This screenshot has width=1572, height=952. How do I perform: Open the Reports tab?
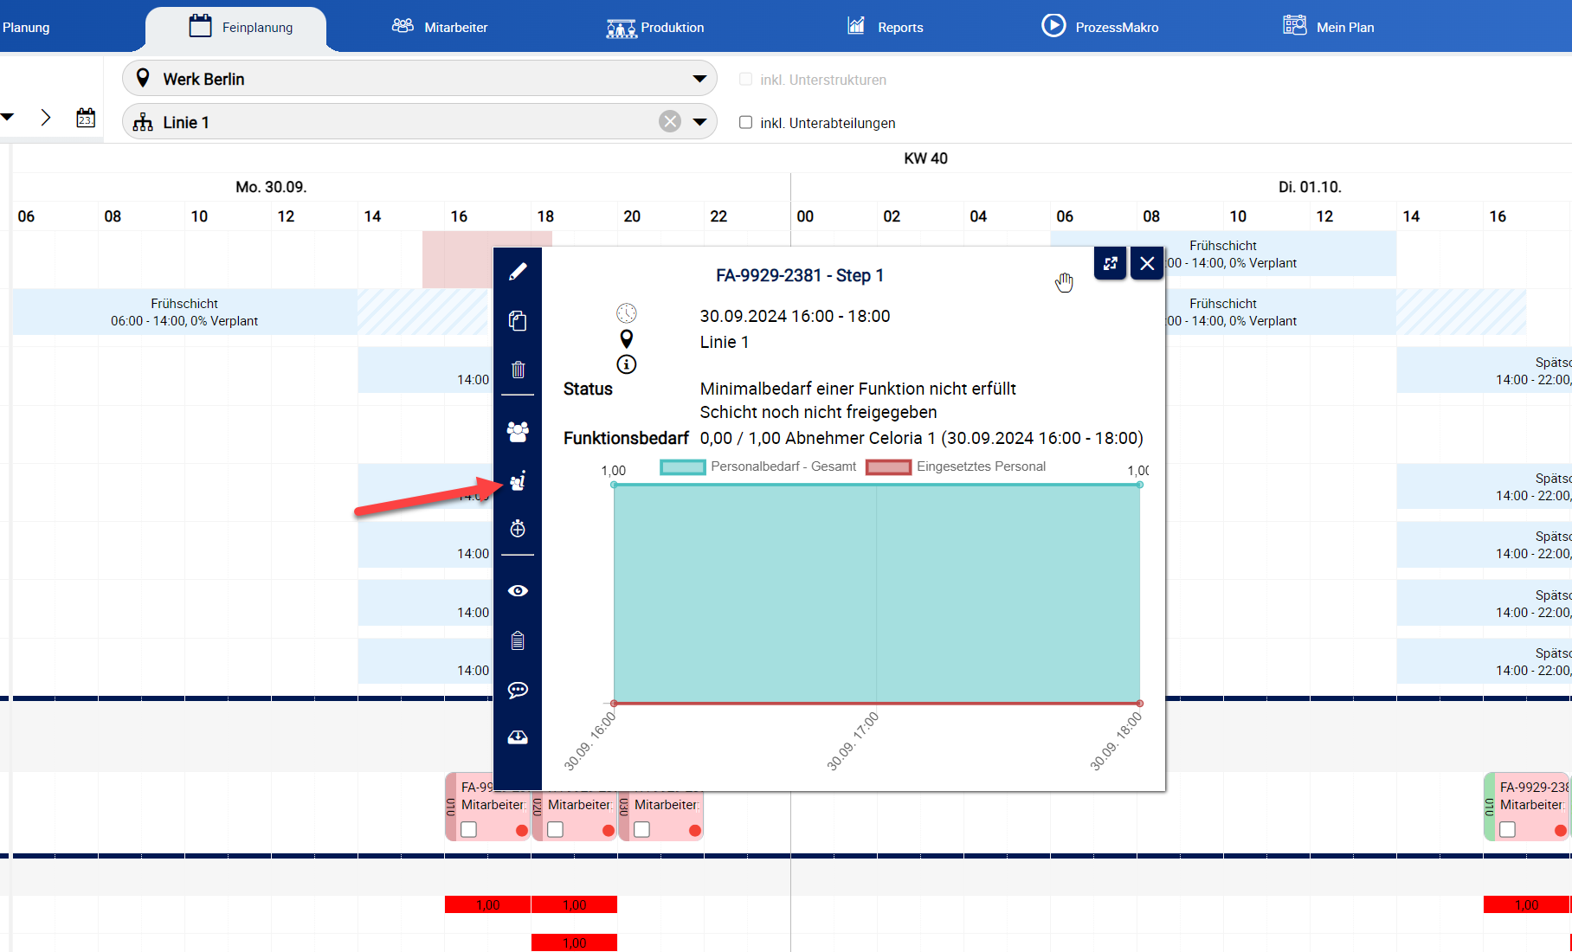coord(885,27)
